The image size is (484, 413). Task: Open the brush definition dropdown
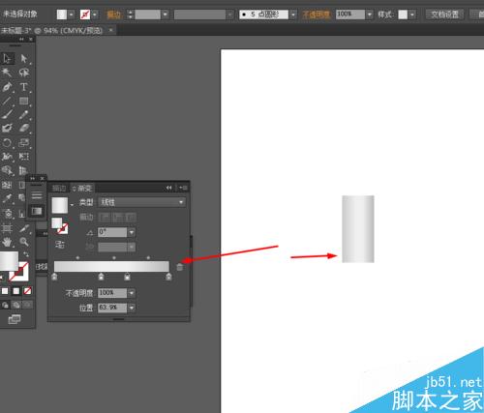tap(293, 15)
